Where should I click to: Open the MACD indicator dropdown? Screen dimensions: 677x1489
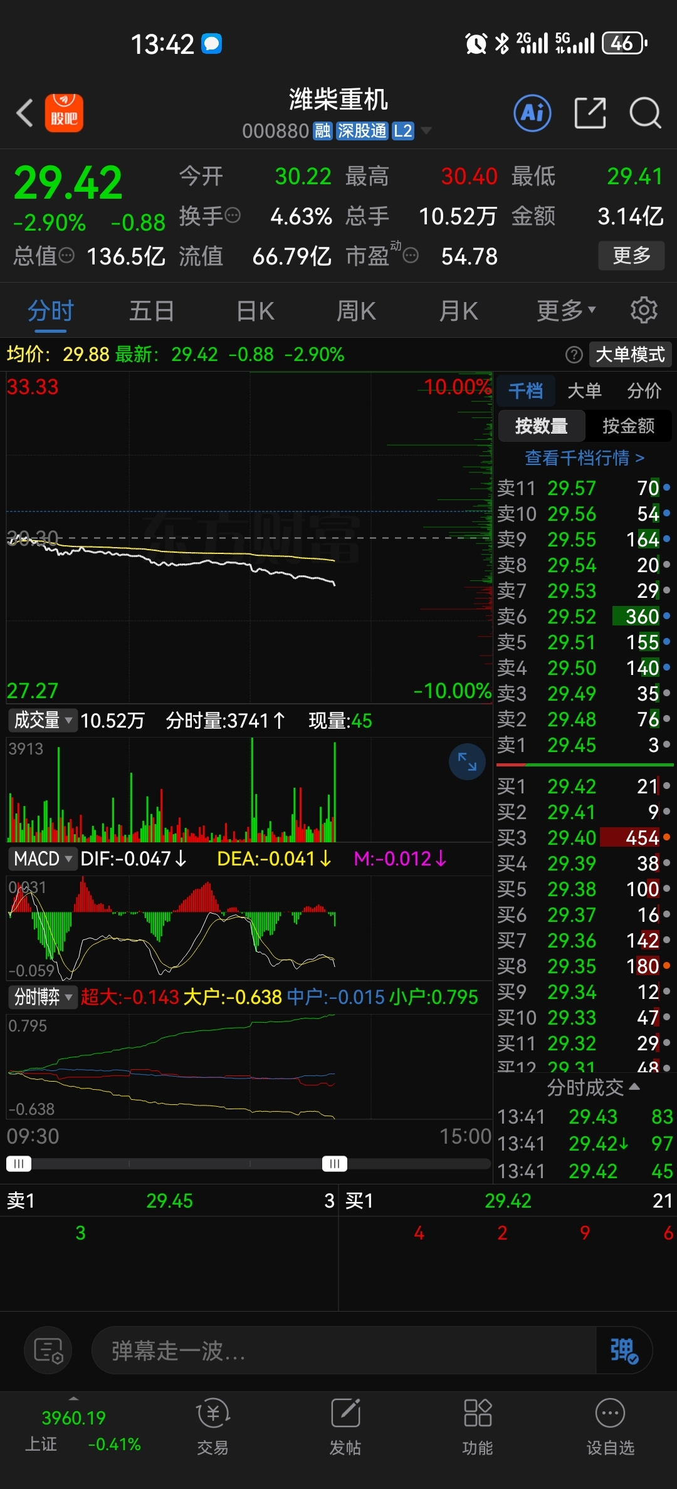[x=43, y=859]
